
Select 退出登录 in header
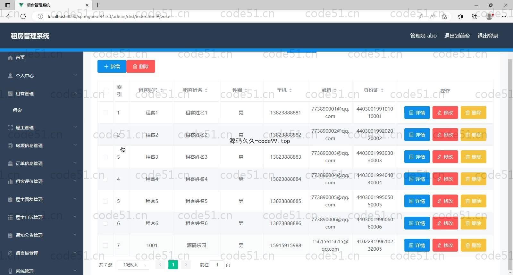pyautogui.click(x=488, y=36)
